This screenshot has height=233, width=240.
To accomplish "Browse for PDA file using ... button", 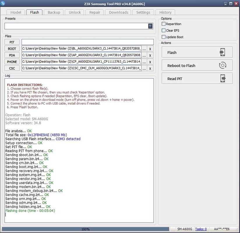I will 144,55.
